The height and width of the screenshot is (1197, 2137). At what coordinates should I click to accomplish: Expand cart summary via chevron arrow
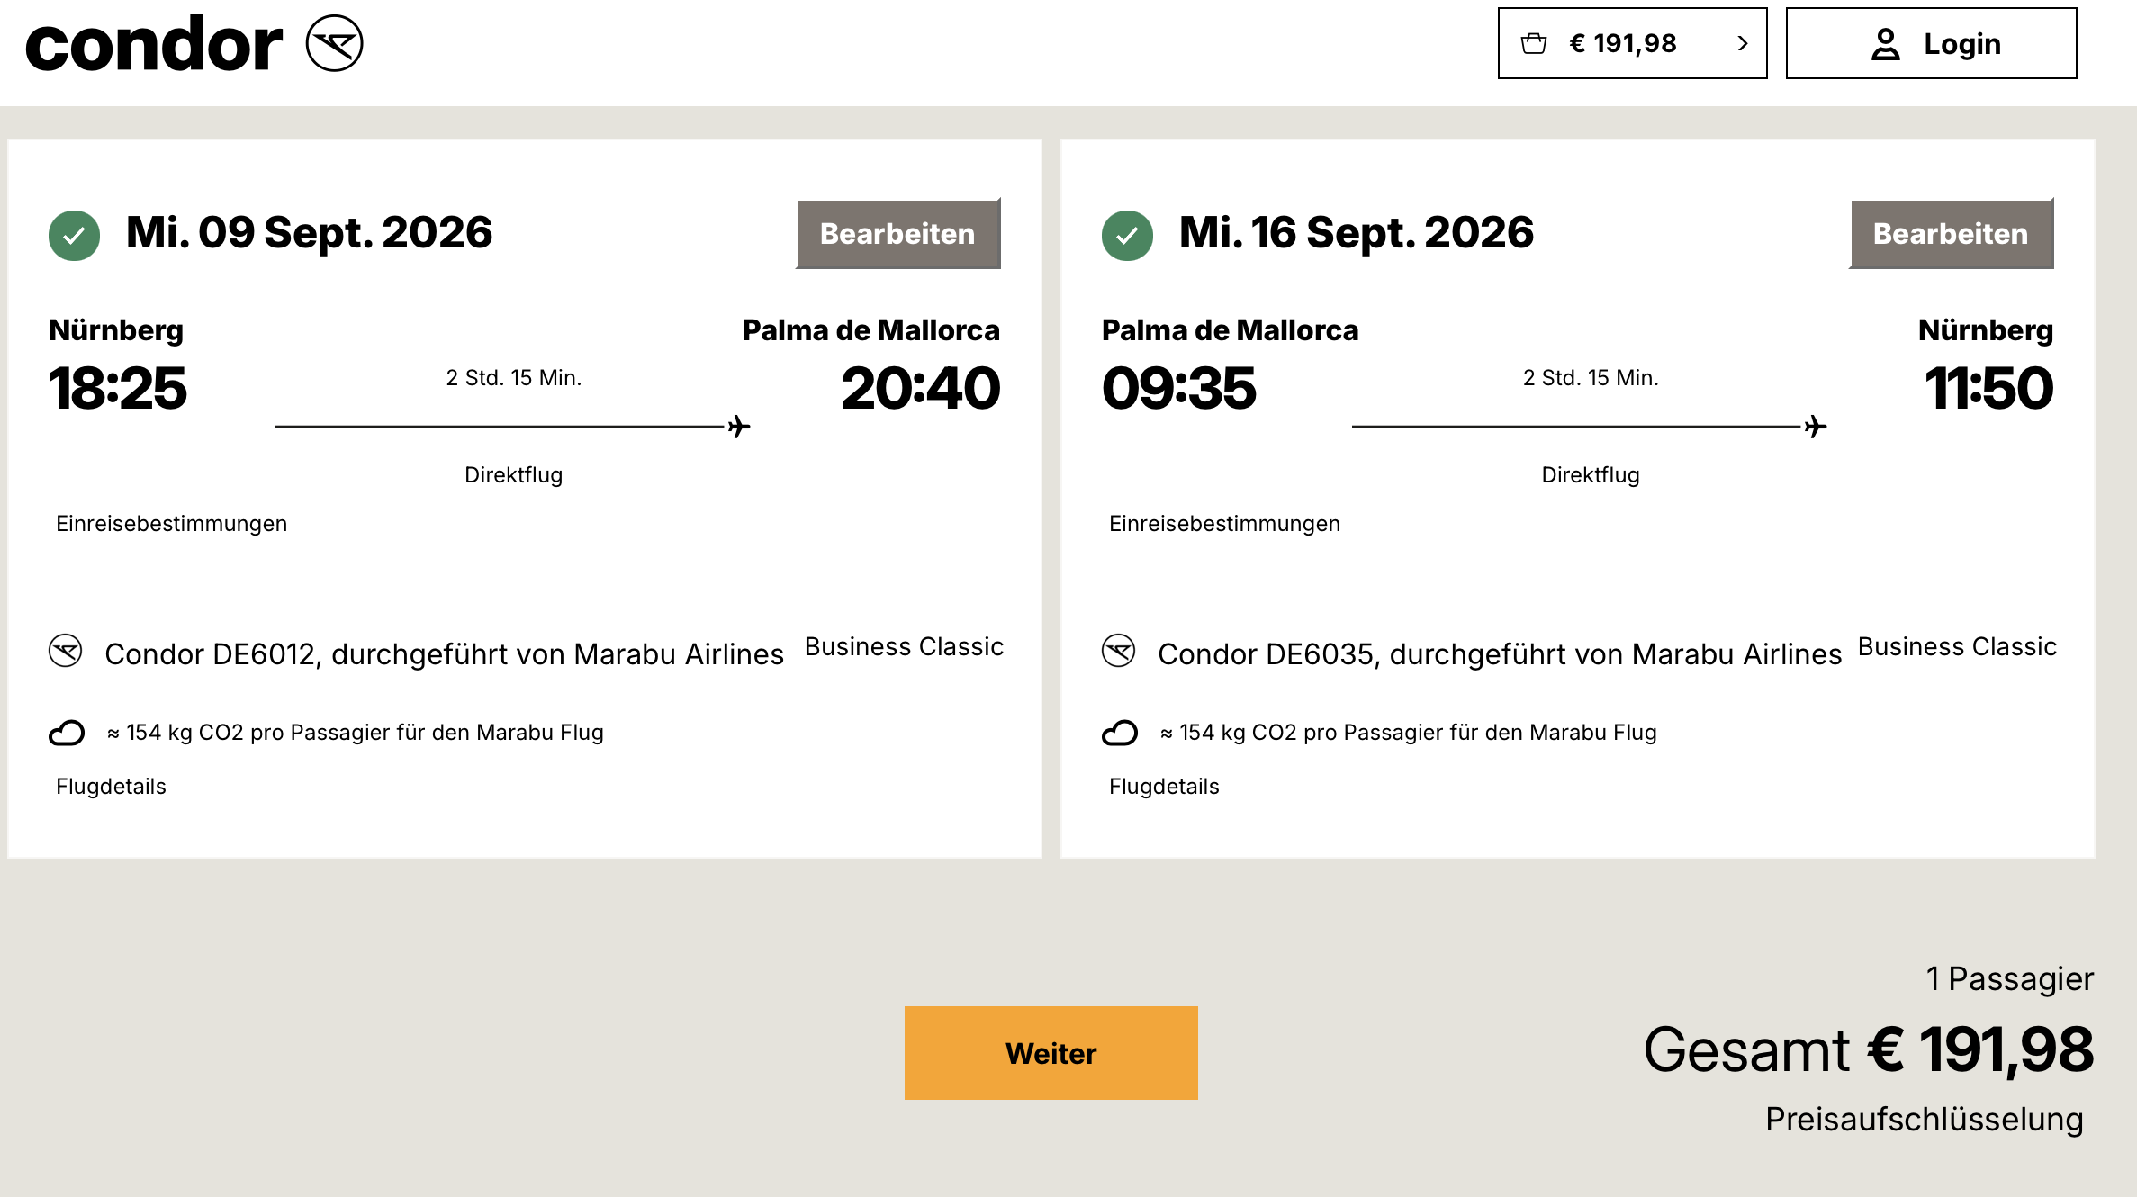1743,43
